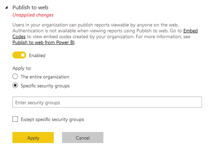
Task: Turn off the yellow Enabled switch
Action: pyautogui.click(x=19, y=55)
